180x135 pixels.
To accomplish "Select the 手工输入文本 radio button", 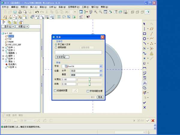I will coord(56,44).
